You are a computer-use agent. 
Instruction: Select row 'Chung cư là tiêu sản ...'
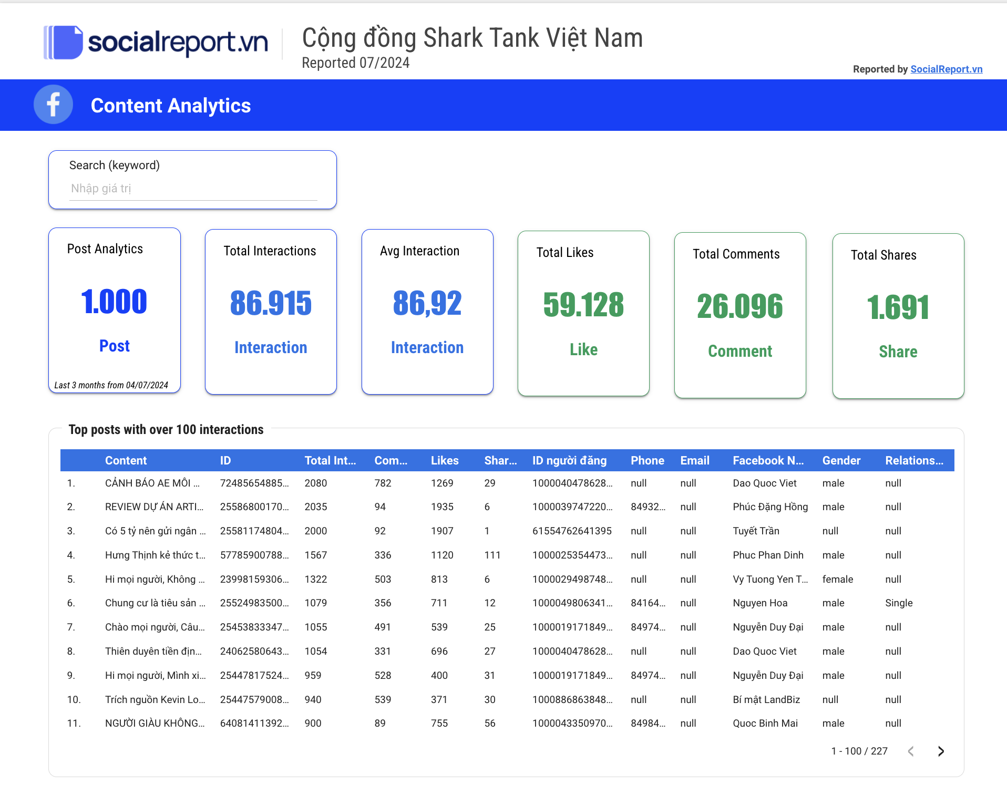pyautogui.click(x=507, y=603)
